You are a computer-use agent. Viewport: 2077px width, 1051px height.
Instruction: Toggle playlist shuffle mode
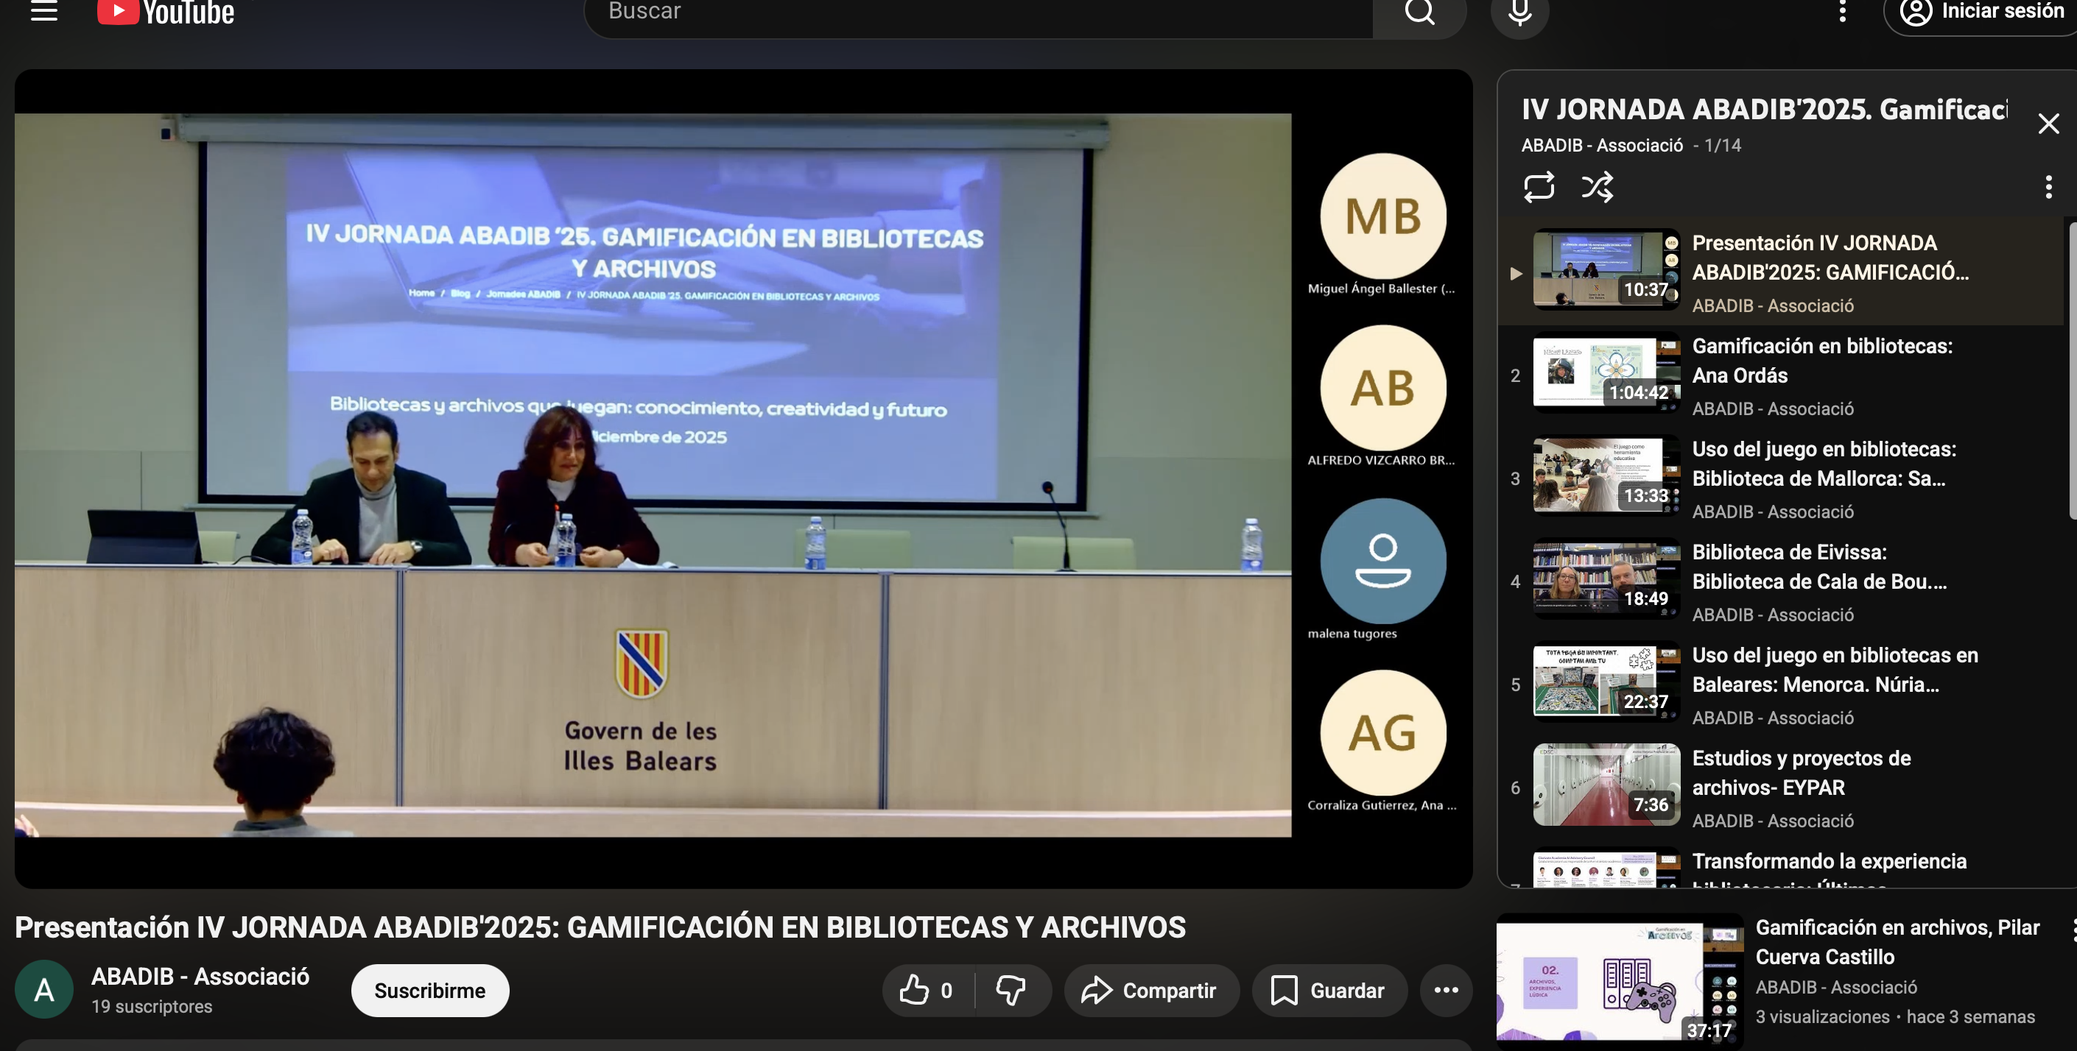point(1597,187)
